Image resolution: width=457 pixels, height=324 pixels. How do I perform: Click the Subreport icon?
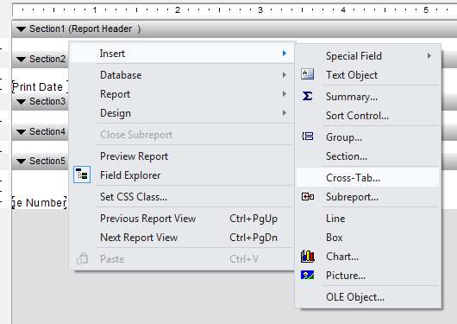click(308, 197)
